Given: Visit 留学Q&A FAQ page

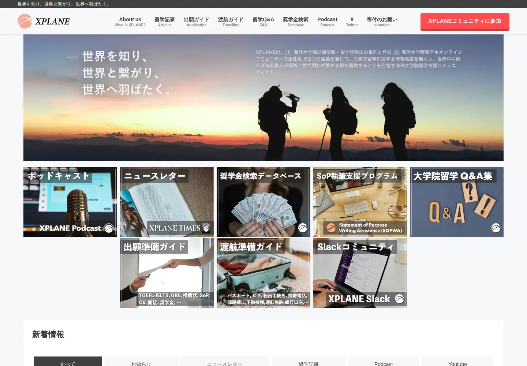Looking at the screenshot, I should pyautogui.click(x=263, y=22).
